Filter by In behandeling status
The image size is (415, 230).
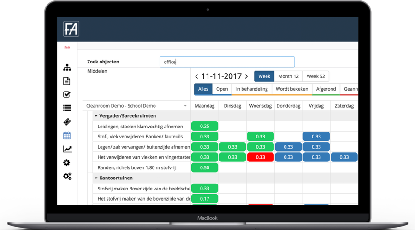[x=252, y=89]
